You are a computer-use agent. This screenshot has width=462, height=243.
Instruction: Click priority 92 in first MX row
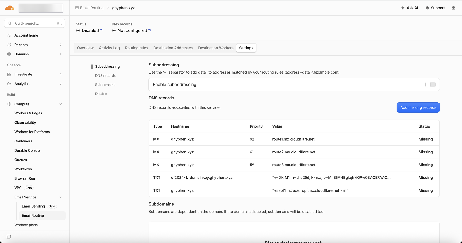point(252,139)
